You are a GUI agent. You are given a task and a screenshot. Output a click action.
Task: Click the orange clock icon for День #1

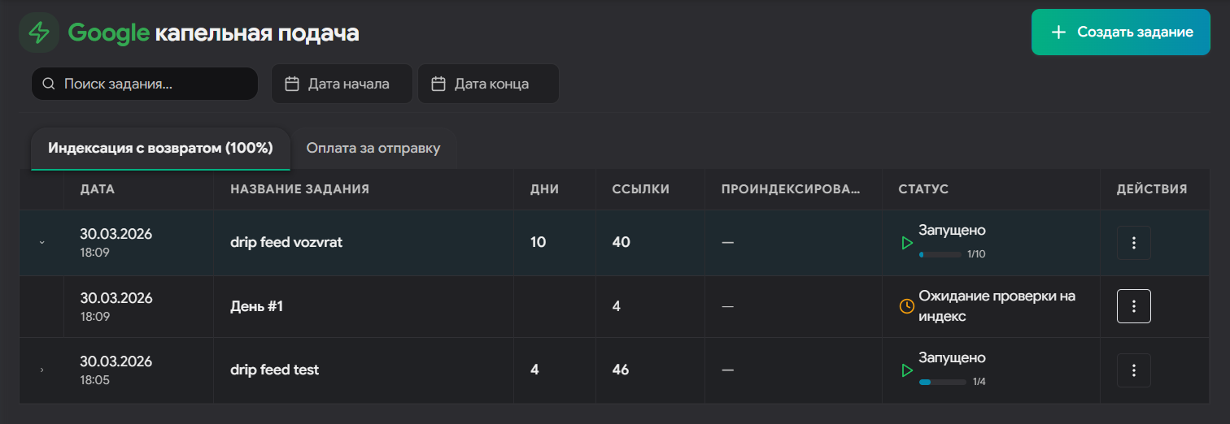[x=907, y=306]
